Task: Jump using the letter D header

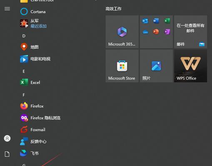Action: point(24,36)
